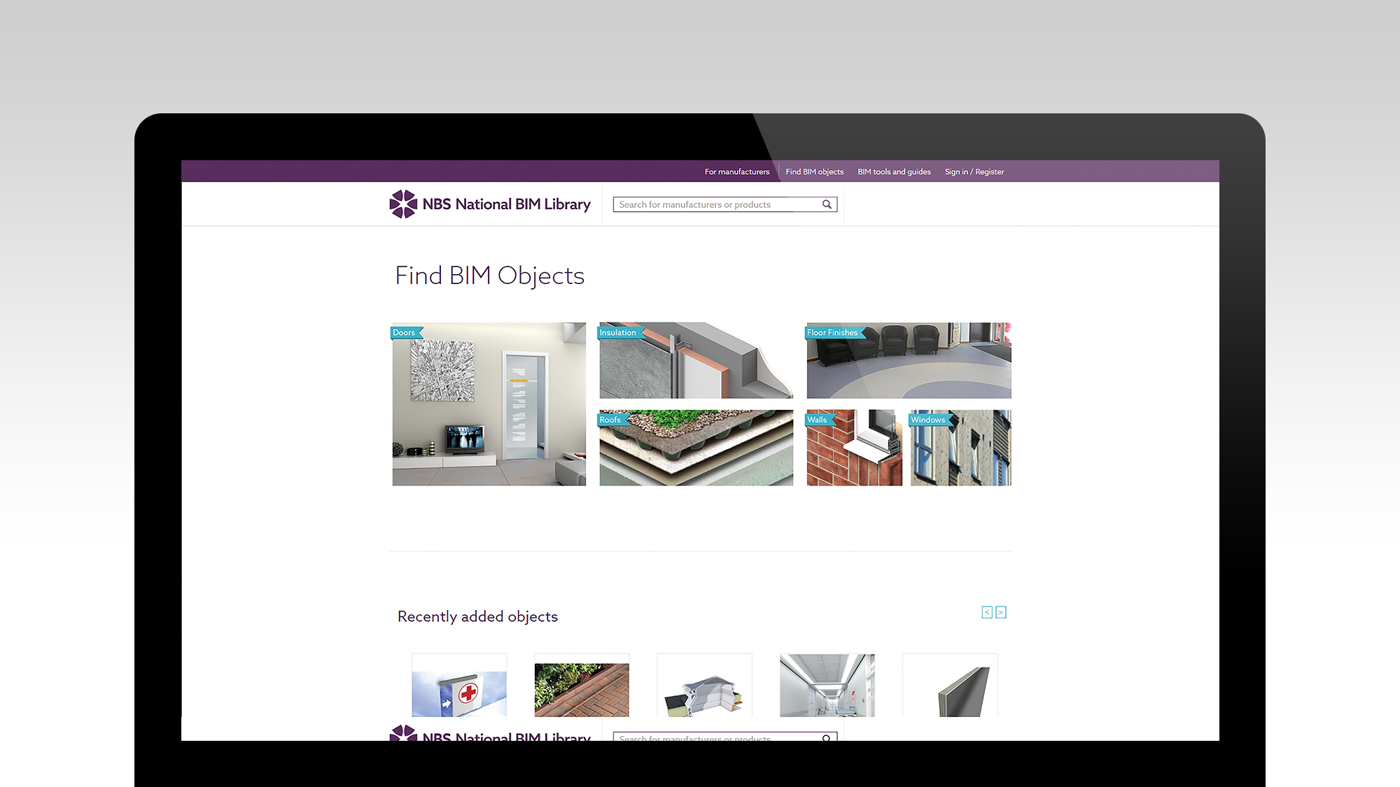Click the magnifier icon in the header search bar

coord(827,204)
